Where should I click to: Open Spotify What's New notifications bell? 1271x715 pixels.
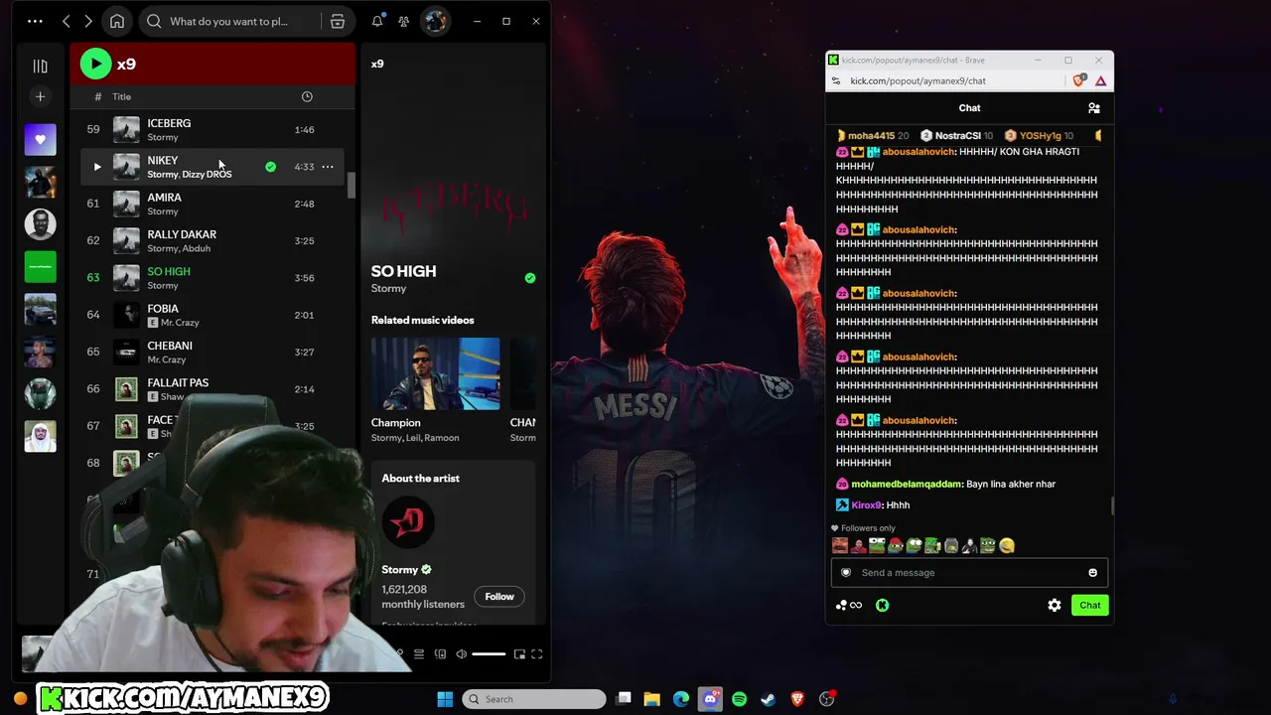point(377,21)
